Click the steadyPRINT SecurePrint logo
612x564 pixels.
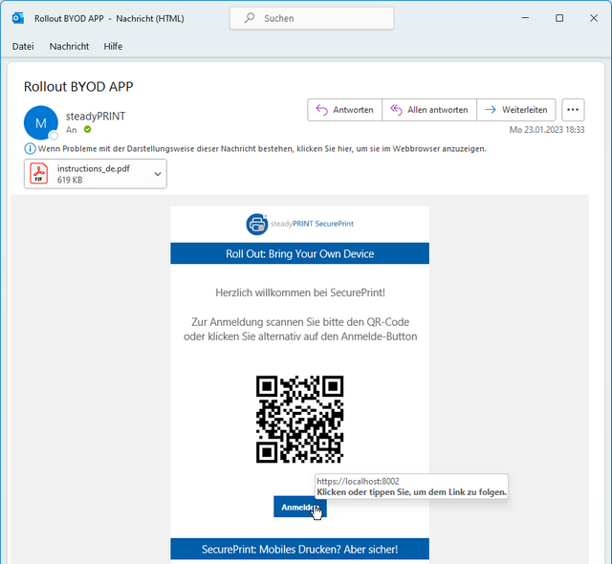pos(299,224)
